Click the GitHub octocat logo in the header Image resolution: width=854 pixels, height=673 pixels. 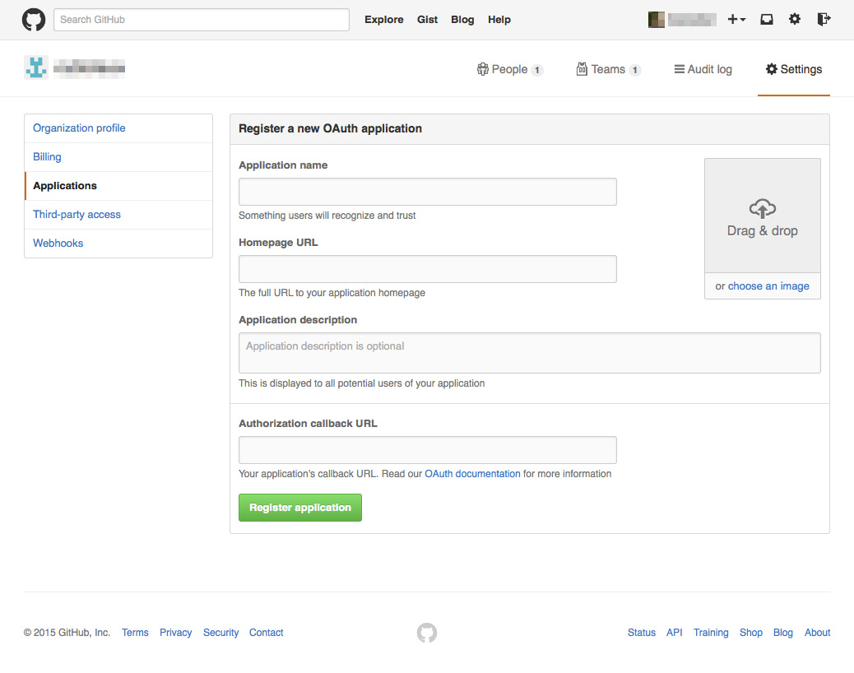tap(33, 18)
